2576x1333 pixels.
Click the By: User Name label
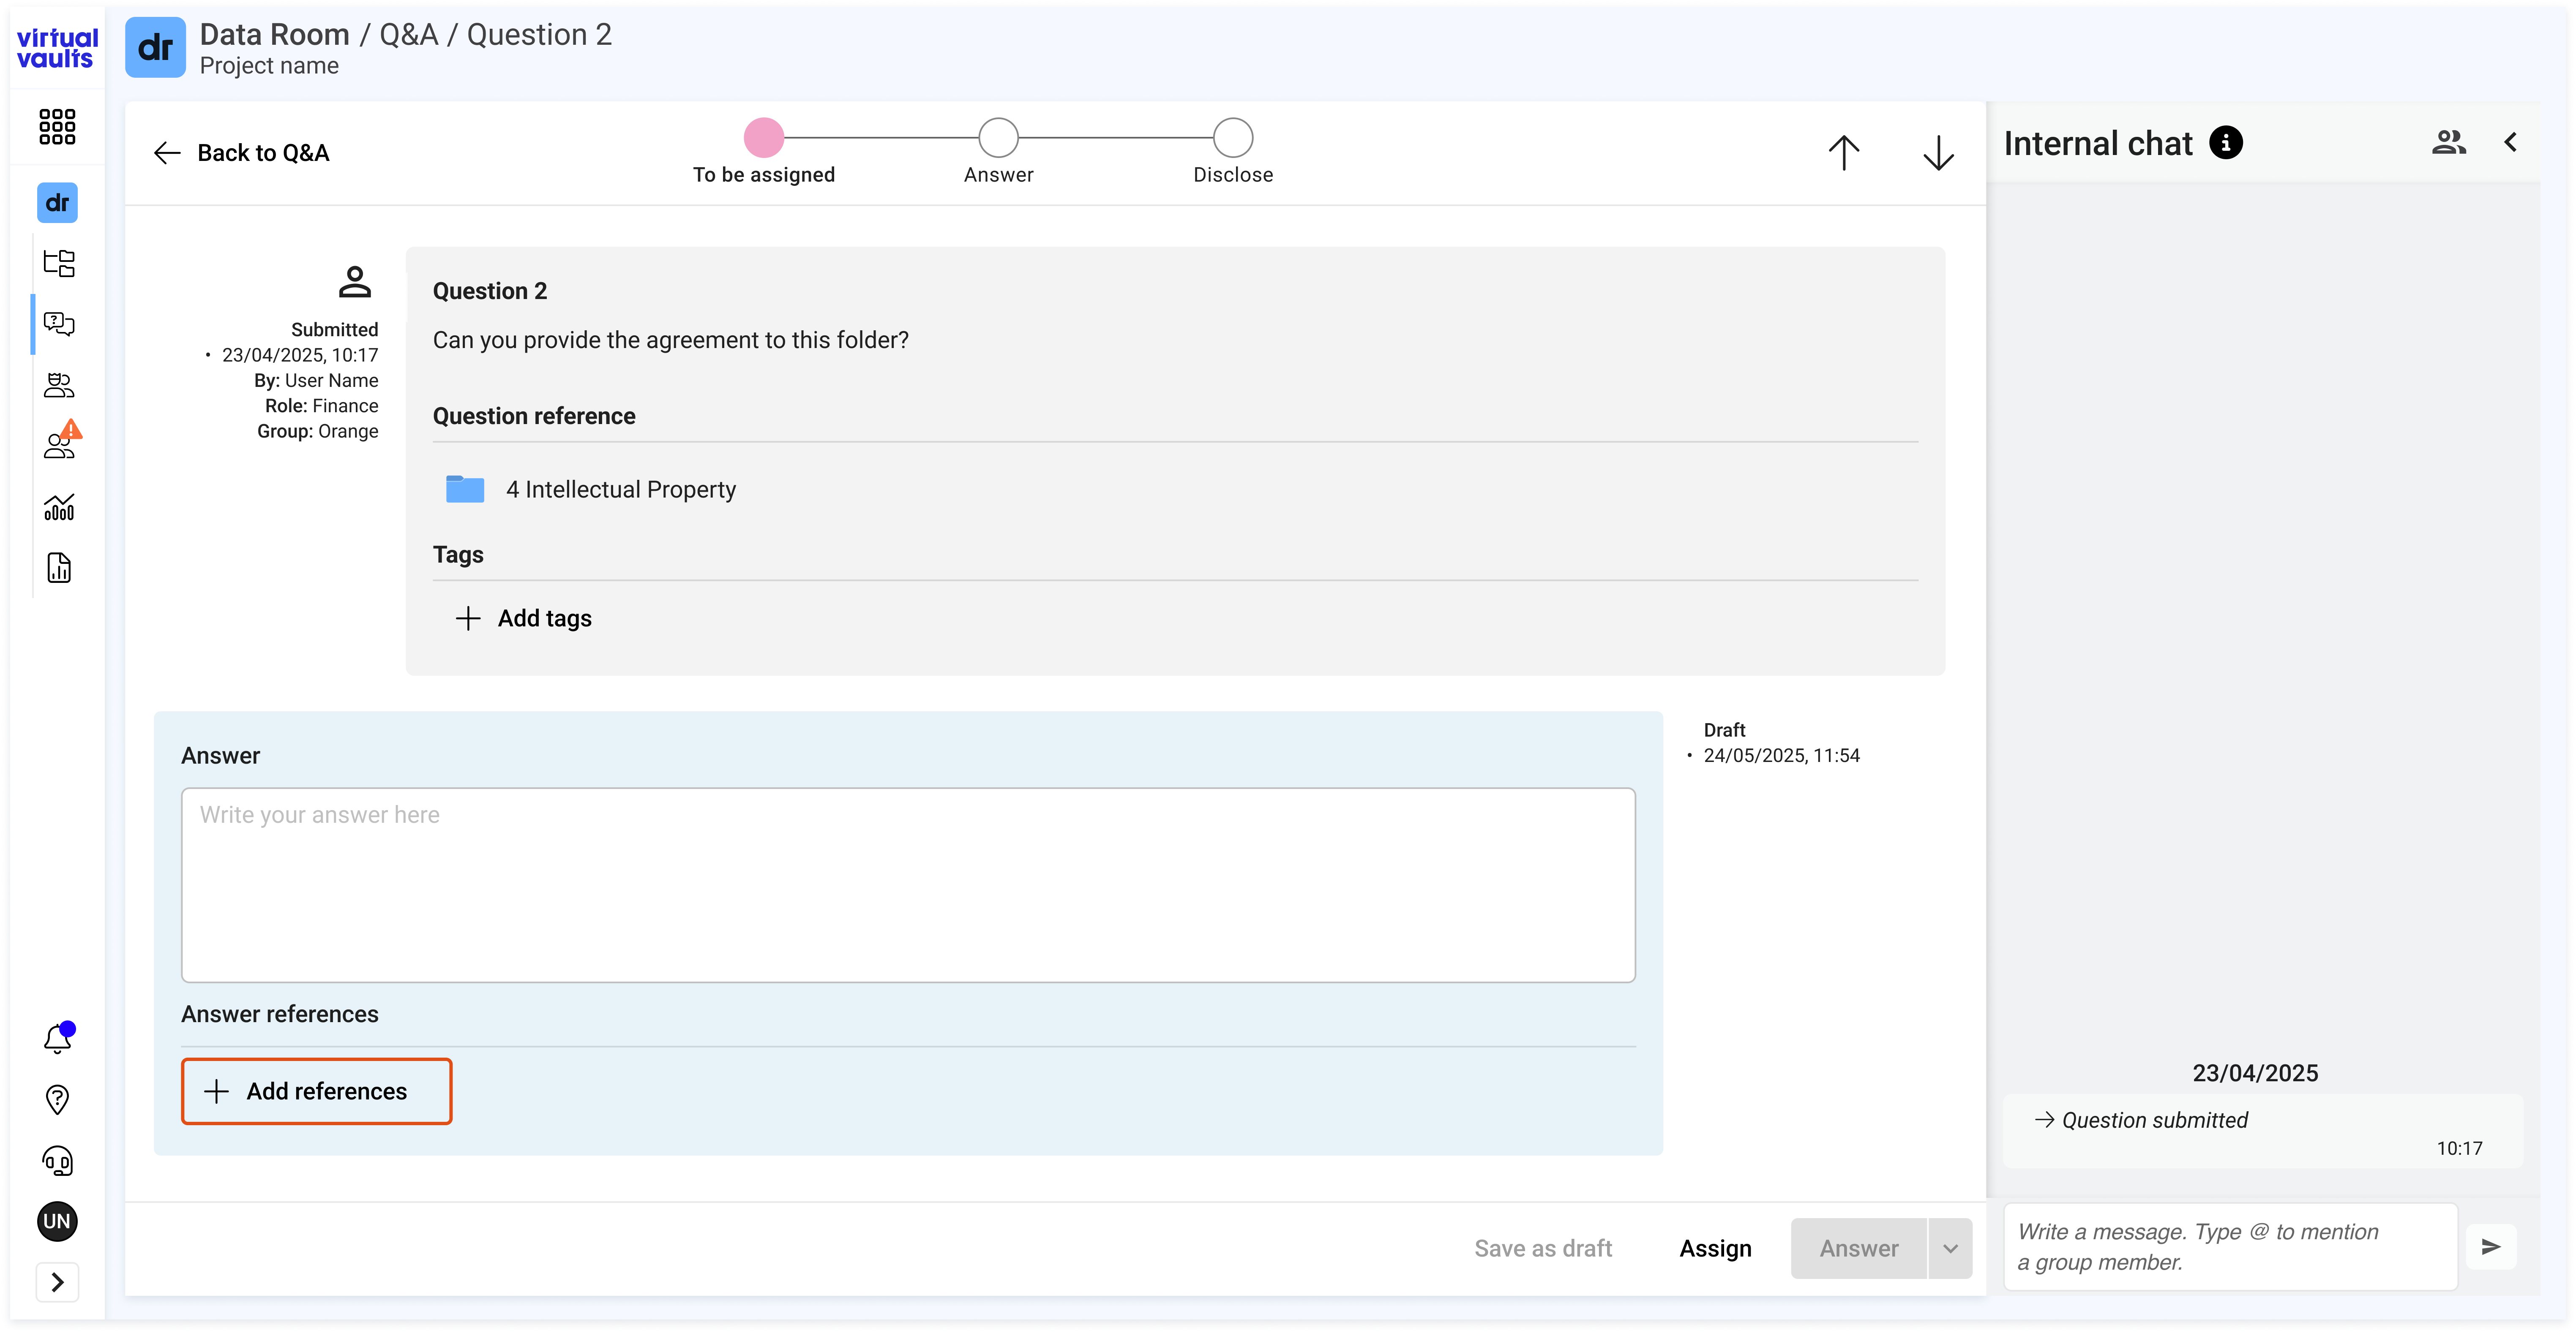click(x=316, y=381)
